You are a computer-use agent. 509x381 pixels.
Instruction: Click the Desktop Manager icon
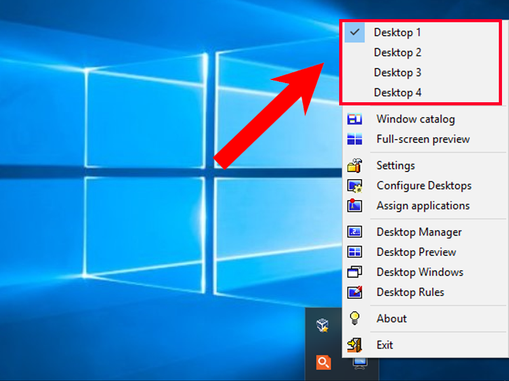tap(354, 232)
